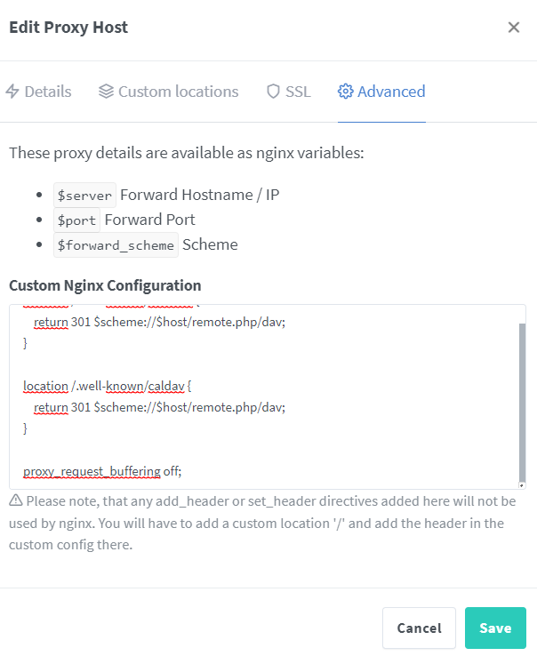Viewport: 537px width, 664px height.
Task: Click the $port variable code tag
Action: 76,220
